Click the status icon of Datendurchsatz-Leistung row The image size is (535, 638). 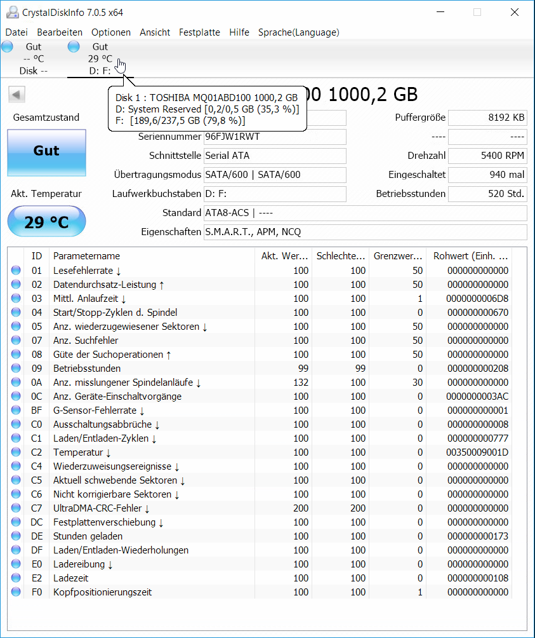click(x=16, y=284)
